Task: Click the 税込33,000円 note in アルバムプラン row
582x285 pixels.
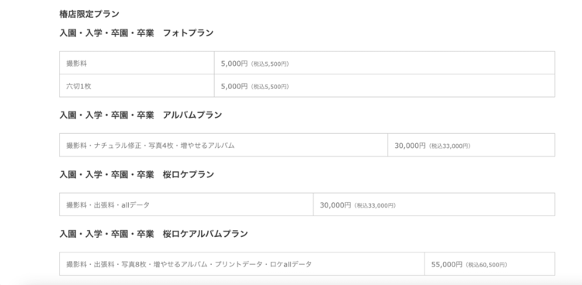Action: click(450, 146)
